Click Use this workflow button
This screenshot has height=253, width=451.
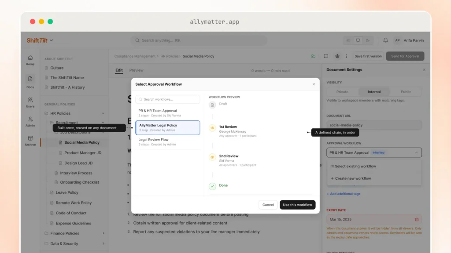(297, 205)
